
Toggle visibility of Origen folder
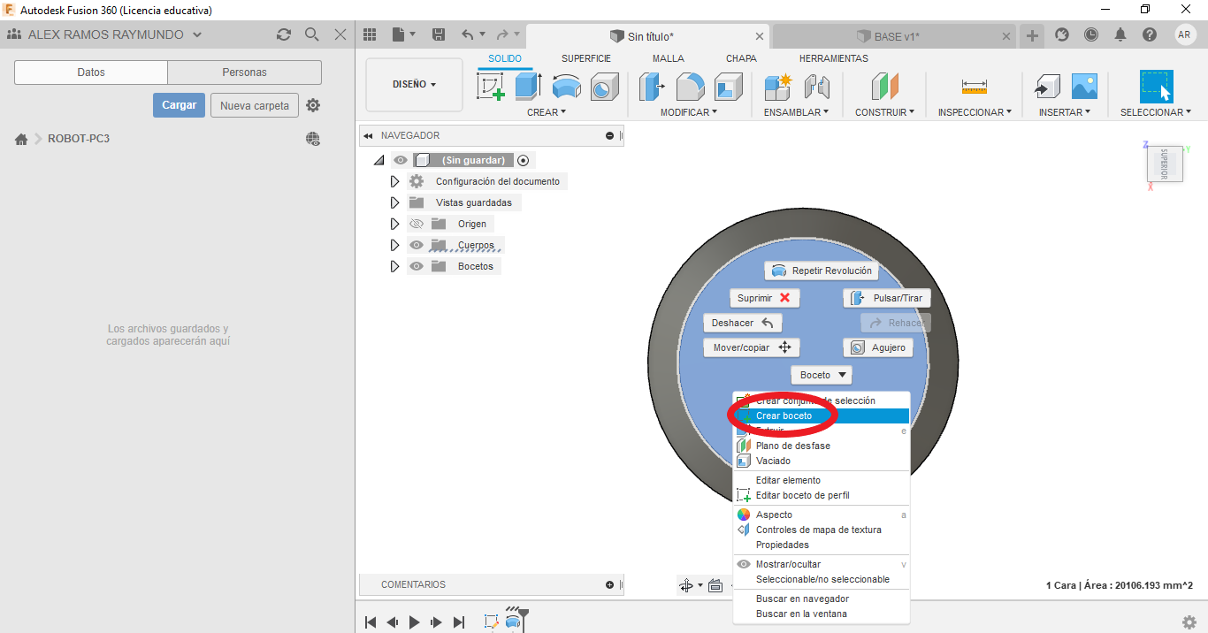(x=417, y=224)
